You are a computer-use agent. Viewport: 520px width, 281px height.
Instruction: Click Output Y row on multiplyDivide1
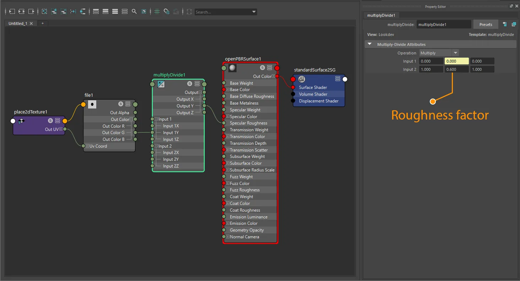coord(178,106)
